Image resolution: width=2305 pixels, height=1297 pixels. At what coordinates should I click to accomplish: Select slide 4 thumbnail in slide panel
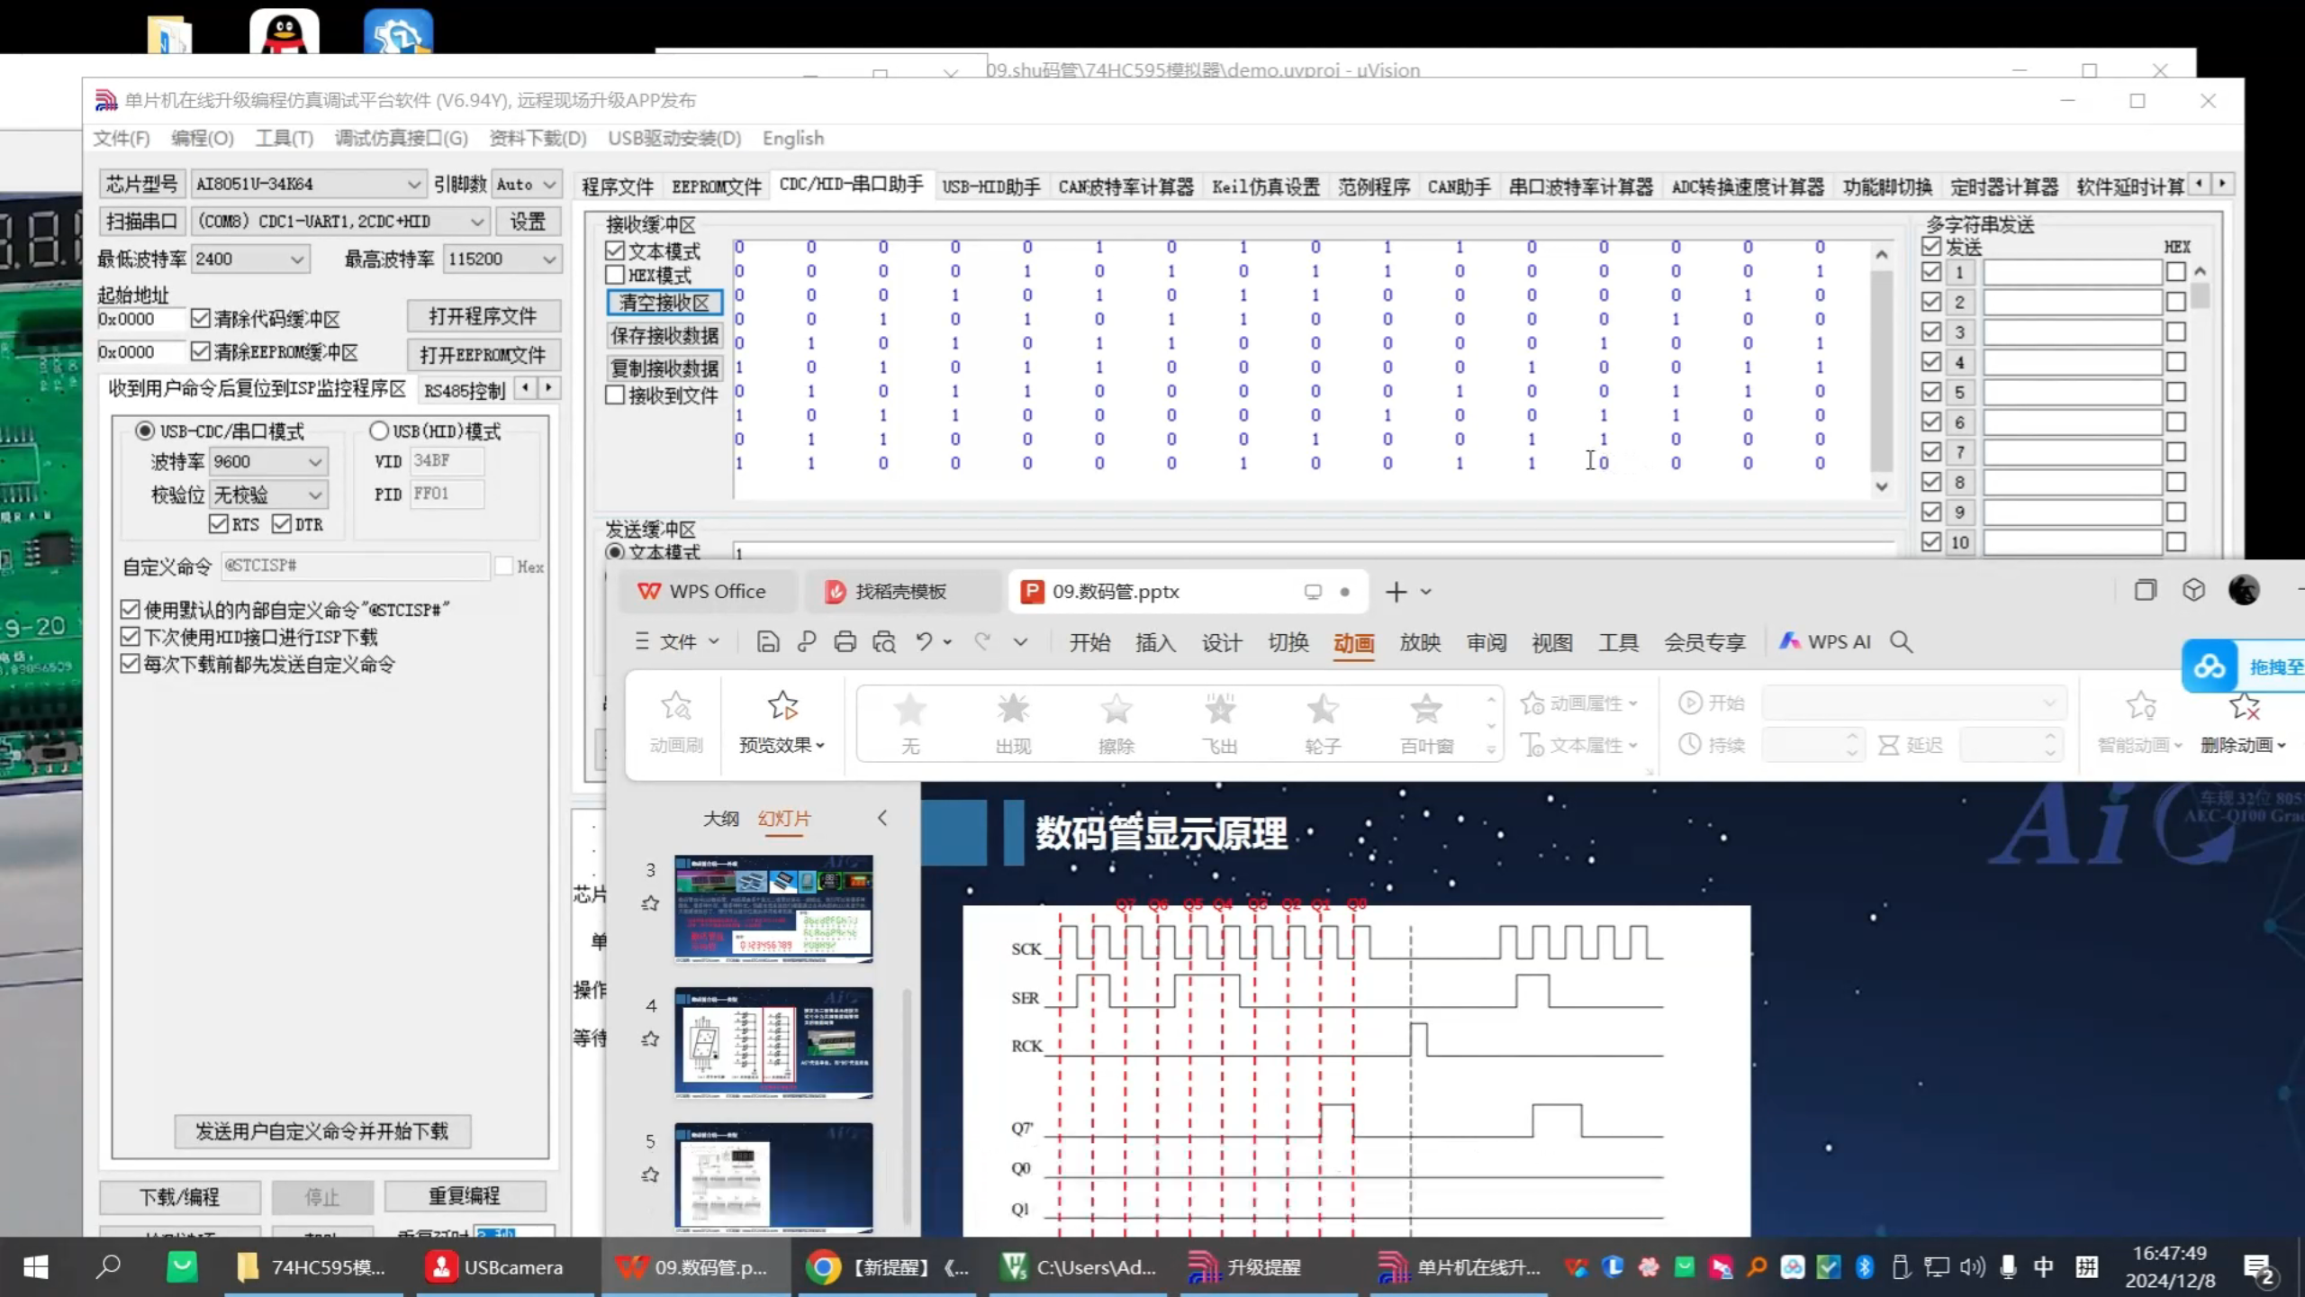click(773, 1043)
